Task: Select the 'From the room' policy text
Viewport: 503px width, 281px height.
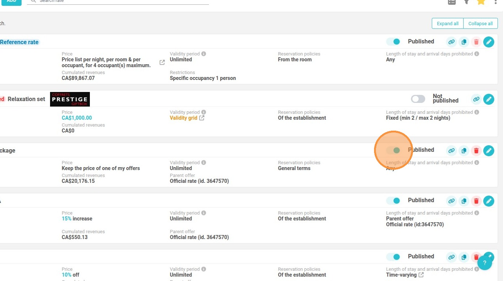Action: (295, 59)
